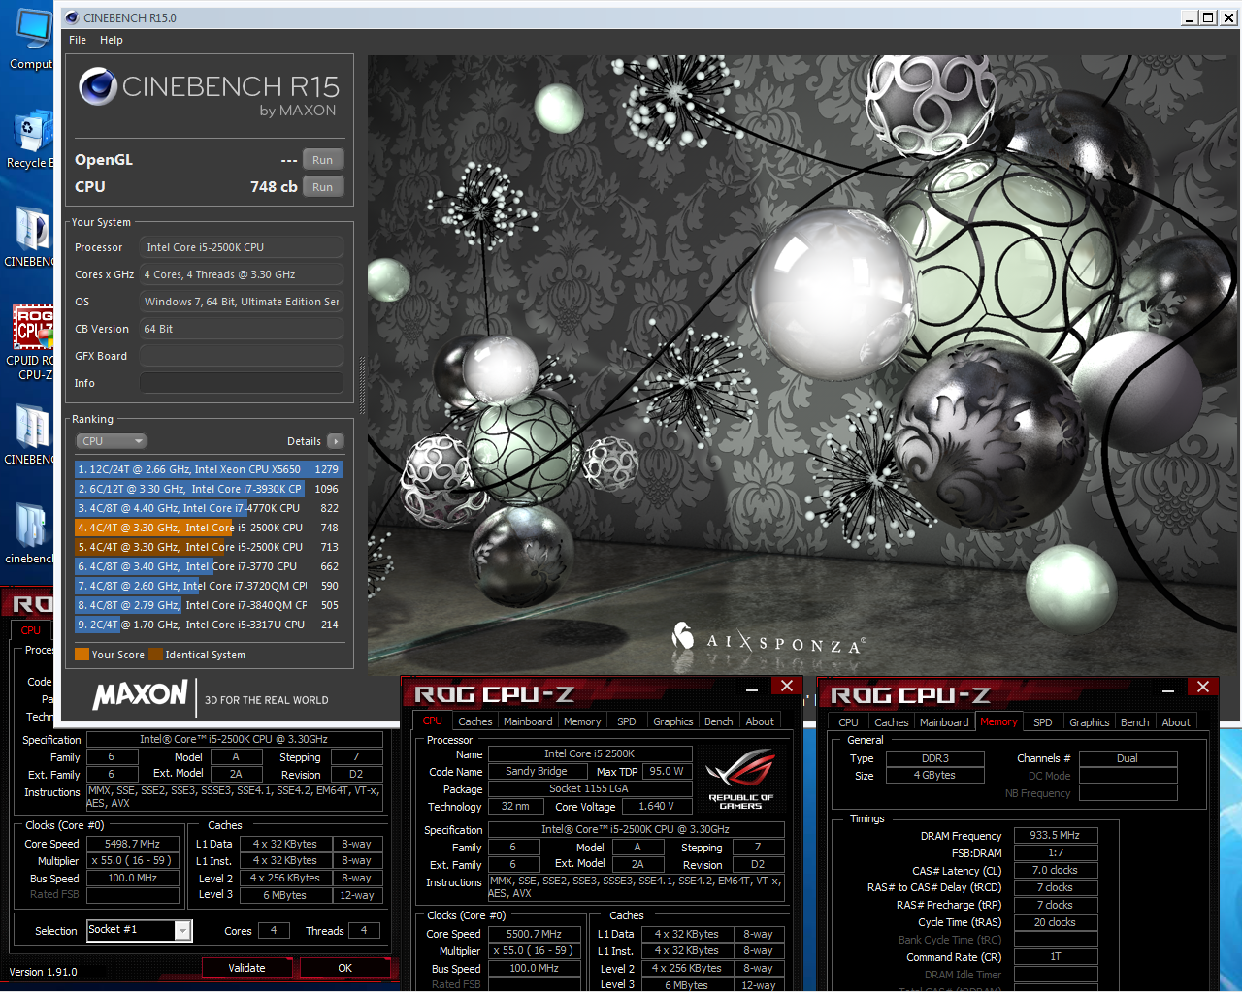This screenshot has height=993, width=1242.
Task: Switch to Memory tab in middle CPU-Z window
Action: tap(582, 721)
